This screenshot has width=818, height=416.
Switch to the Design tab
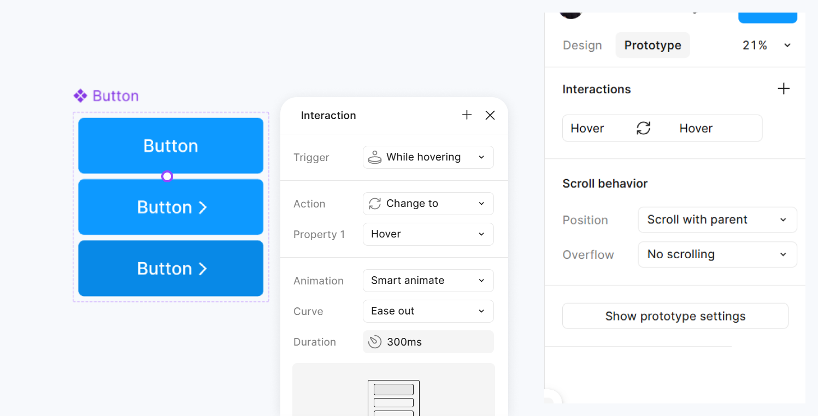[582, 45]
